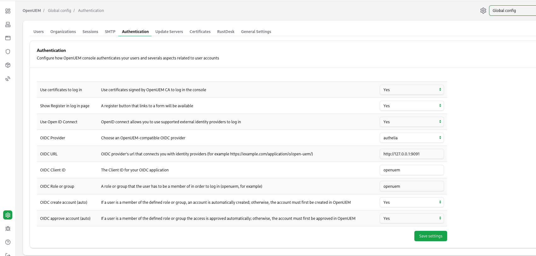This screenshot has width=536, height=256.
Task: Click the satellite dish icon in sidebar
Action: point(8,79)
